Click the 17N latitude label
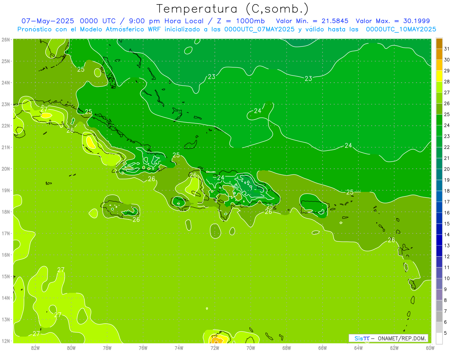457x353 pixels. tap(6, 233)
